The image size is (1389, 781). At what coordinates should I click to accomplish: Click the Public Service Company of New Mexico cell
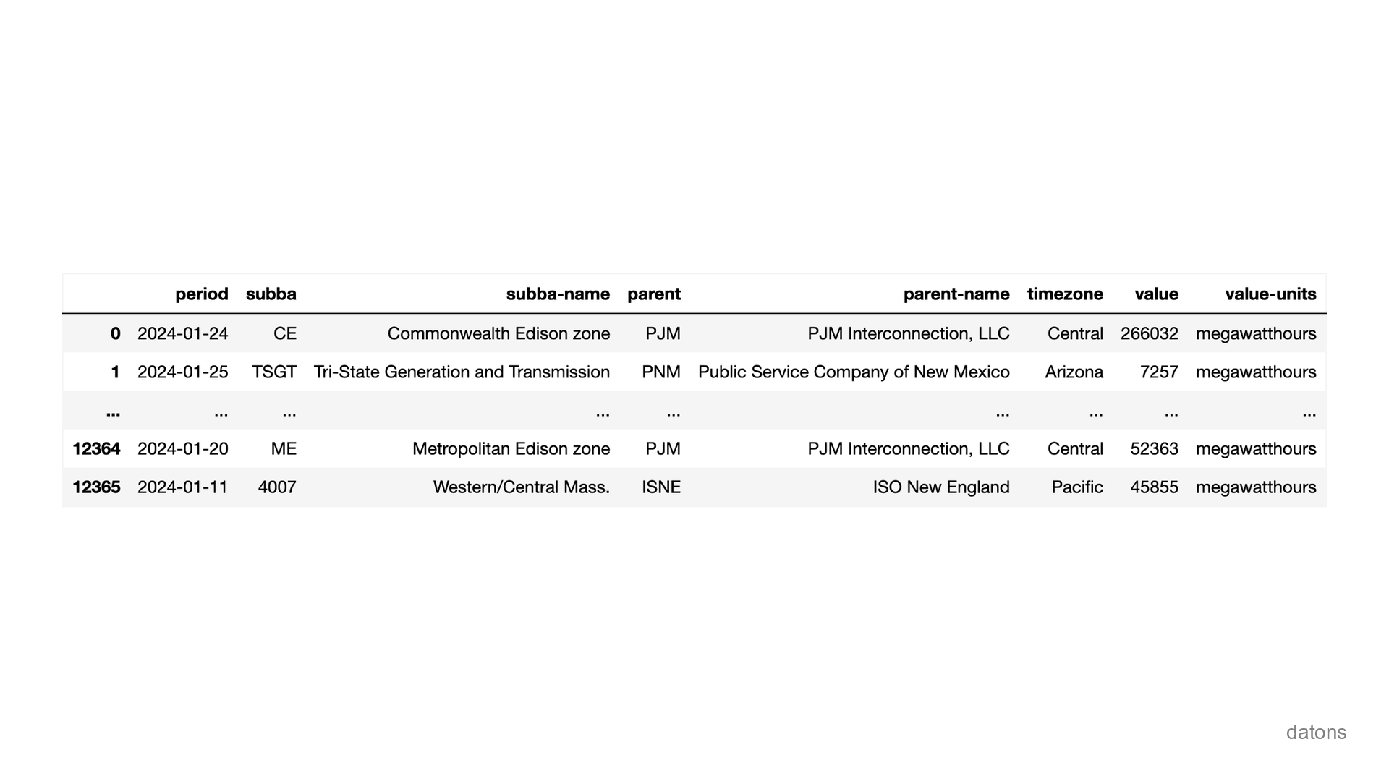(x=854, y=372)
